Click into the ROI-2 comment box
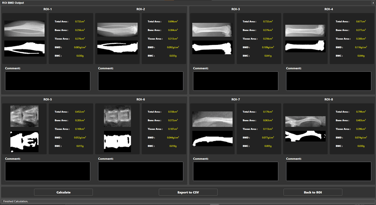 (x=141, y=81)
